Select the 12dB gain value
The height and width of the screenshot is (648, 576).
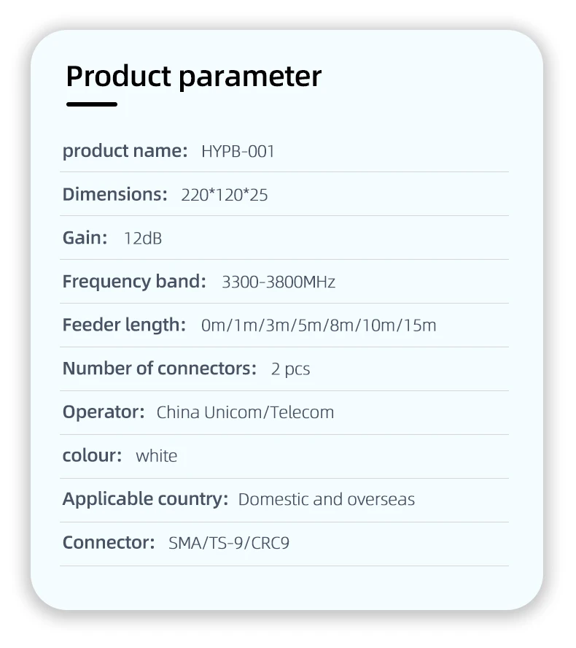pos(143,238)
